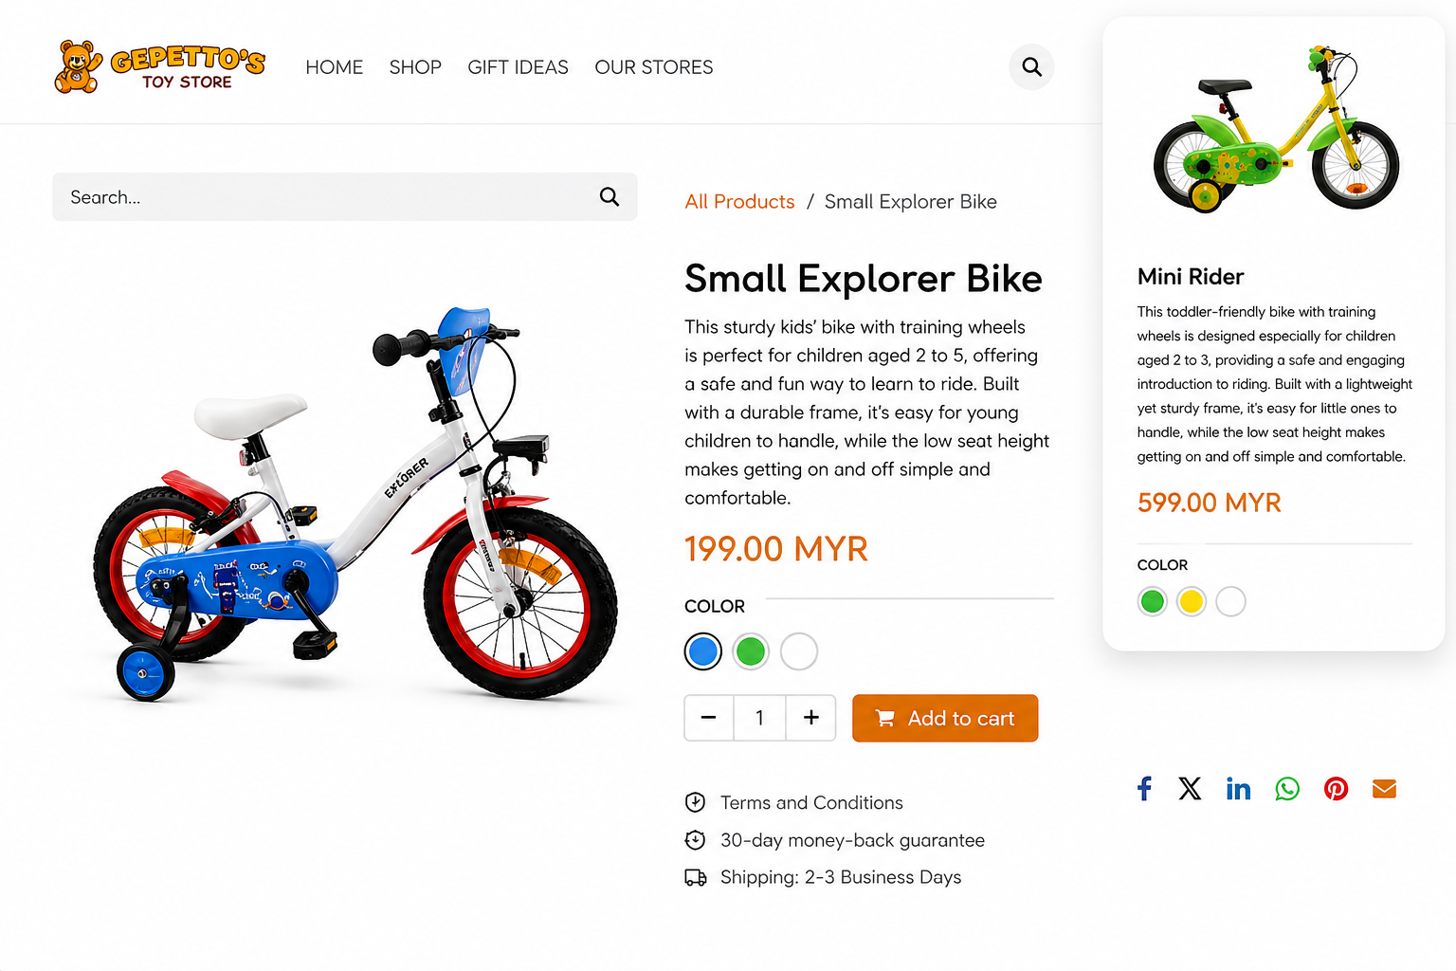Select green color for Small Explorer Bike
This screenshot has width=1456, height=971.
coord(751,651)
